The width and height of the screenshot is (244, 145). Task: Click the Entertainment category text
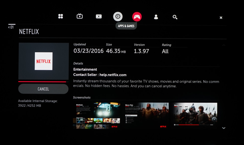[x=85, y=69]
